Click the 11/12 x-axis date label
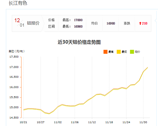This screenshot has width=158, height=126. (x=92, y=122)
